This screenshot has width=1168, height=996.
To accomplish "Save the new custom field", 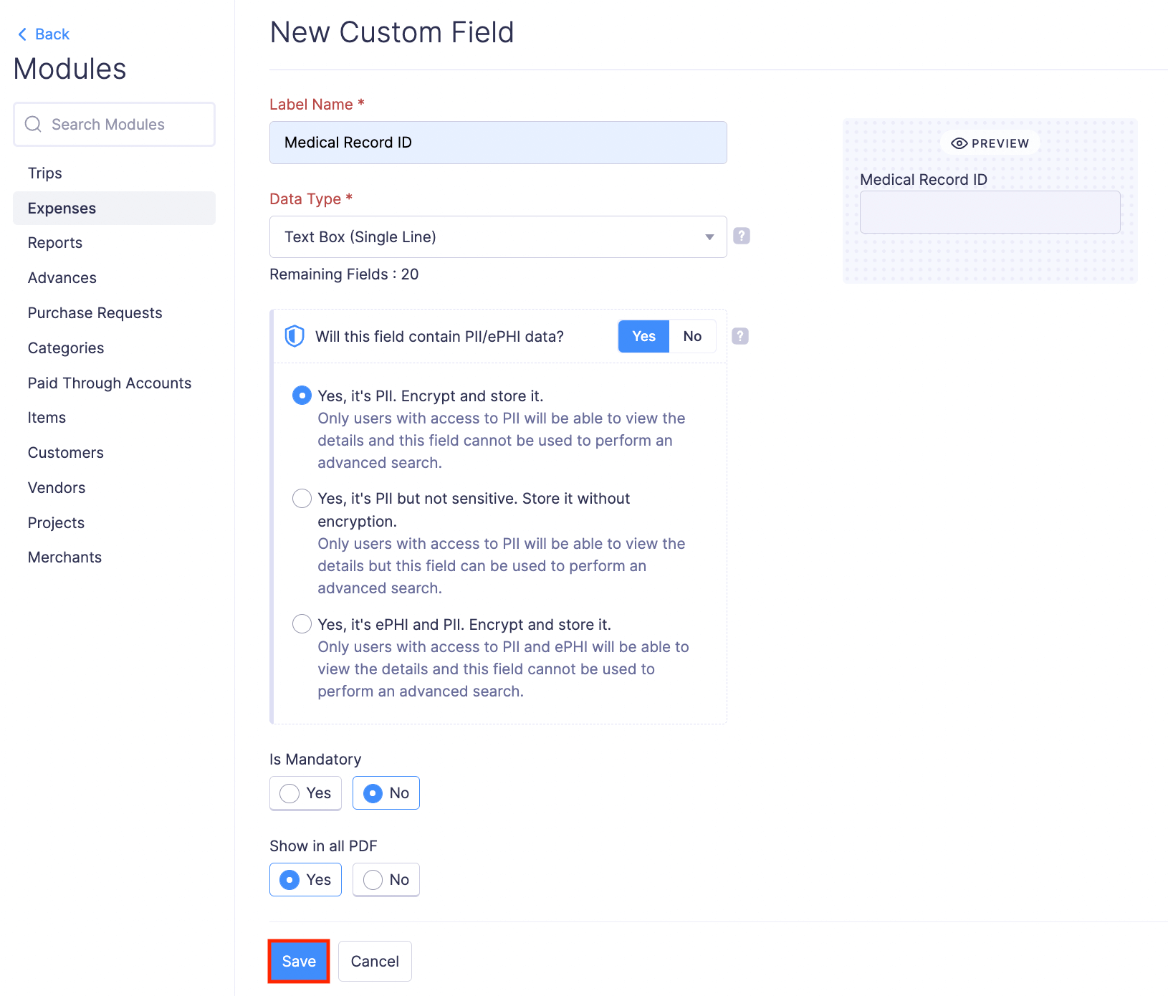I will (x=299, y=962).
